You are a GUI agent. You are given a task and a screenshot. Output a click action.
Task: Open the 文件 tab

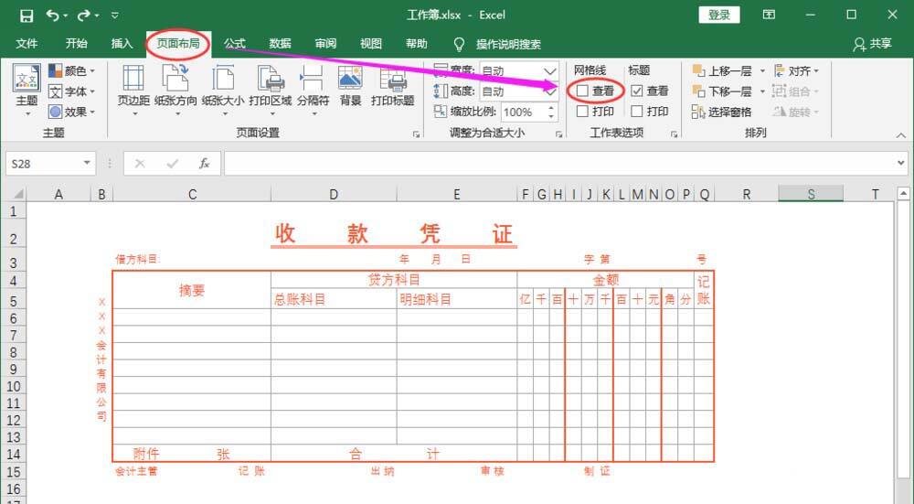[x=27, y=44]
